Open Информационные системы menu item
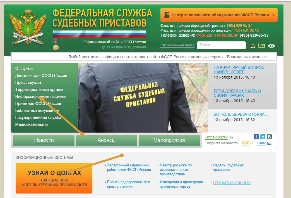The width and height of the screenshot is (291, 198). pyautogui.click(x=41, y=96)
